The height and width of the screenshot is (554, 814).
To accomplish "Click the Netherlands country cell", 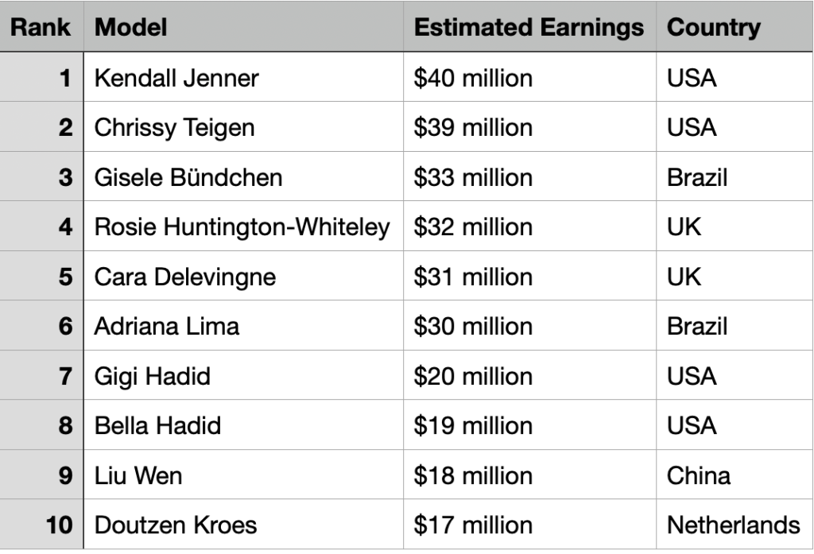I will coord(733,525).
